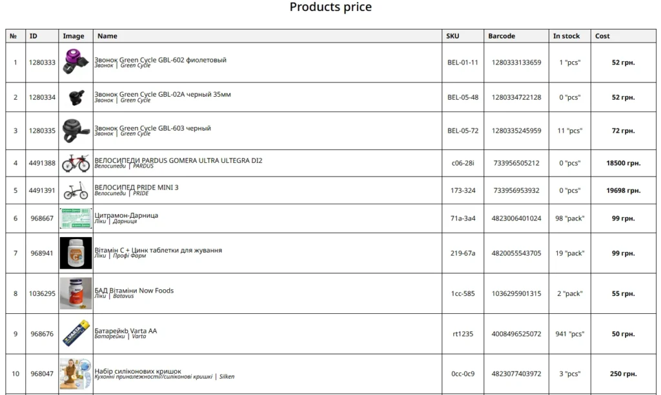Select the PRIDE MINI 3 folding bike image
This screenshot has width=661, height=395.
coord(76,191)
